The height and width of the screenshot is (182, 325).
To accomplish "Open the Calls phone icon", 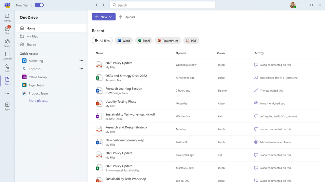I will (x=7, y=68).
